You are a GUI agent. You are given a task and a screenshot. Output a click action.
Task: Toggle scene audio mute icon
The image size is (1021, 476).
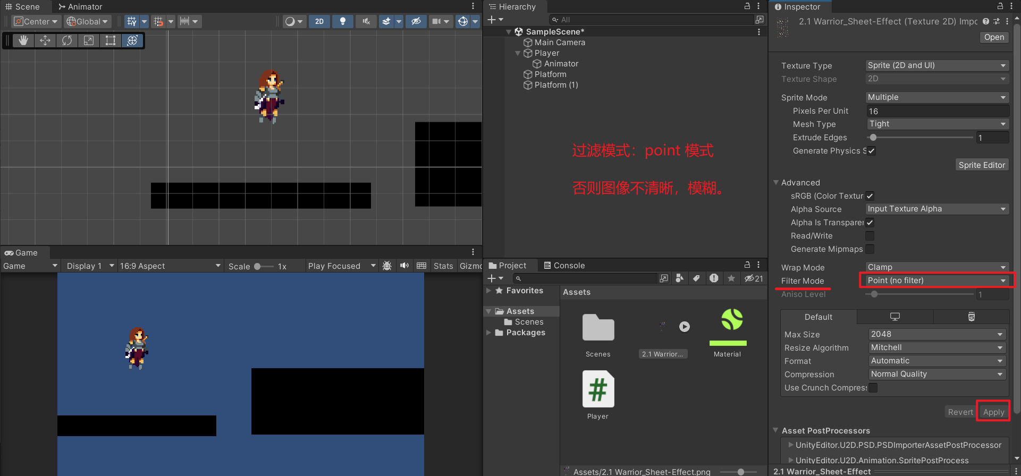click(366, 21)
